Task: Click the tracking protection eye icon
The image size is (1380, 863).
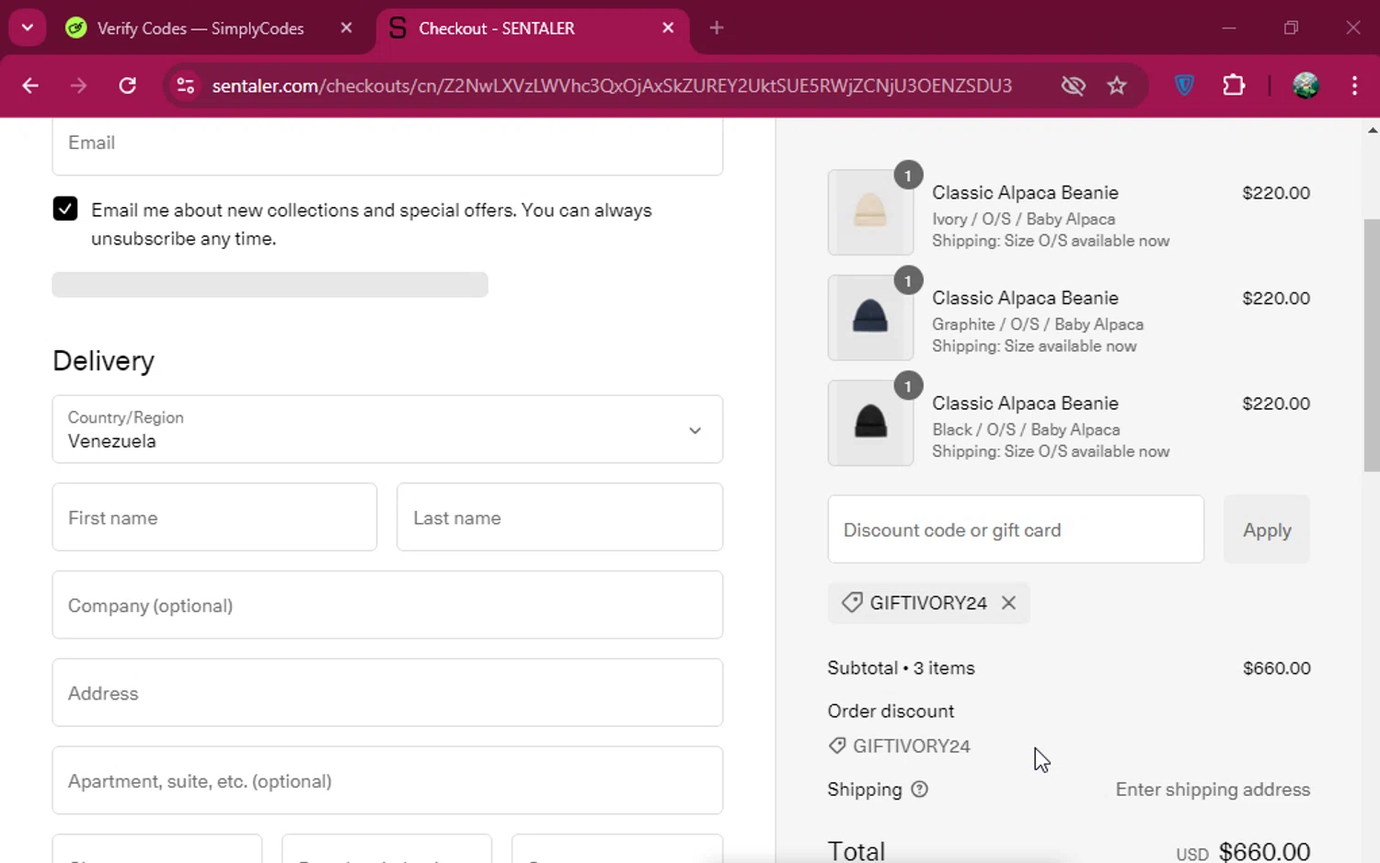Action: pyautogui.click(x=1073, y=85)
